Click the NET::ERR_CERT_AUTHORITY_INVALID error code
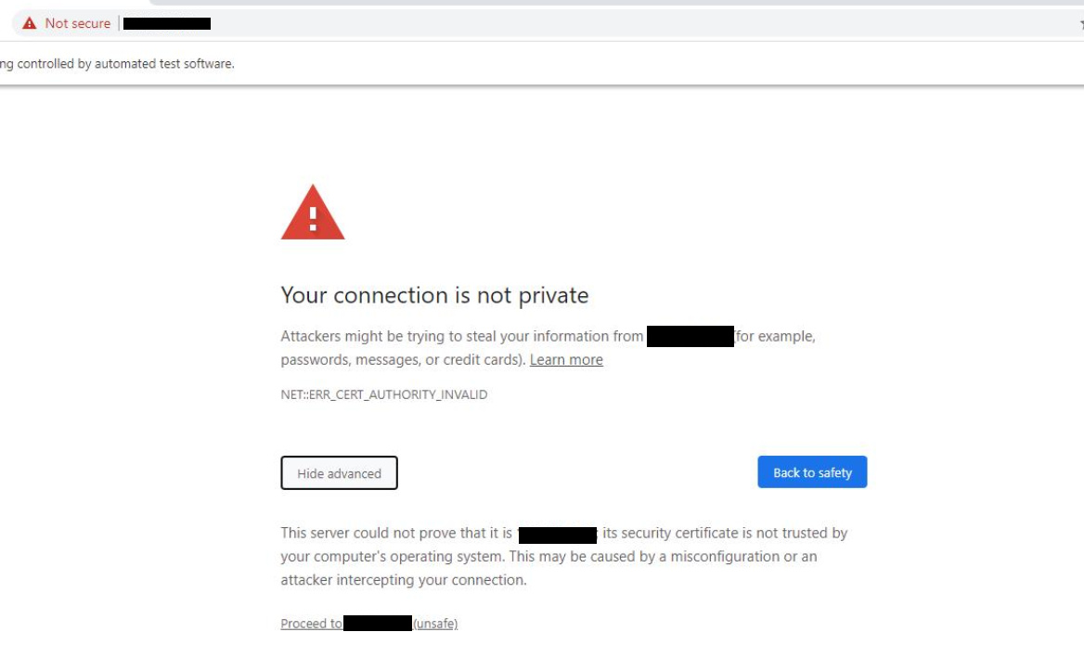 [382, 394]
